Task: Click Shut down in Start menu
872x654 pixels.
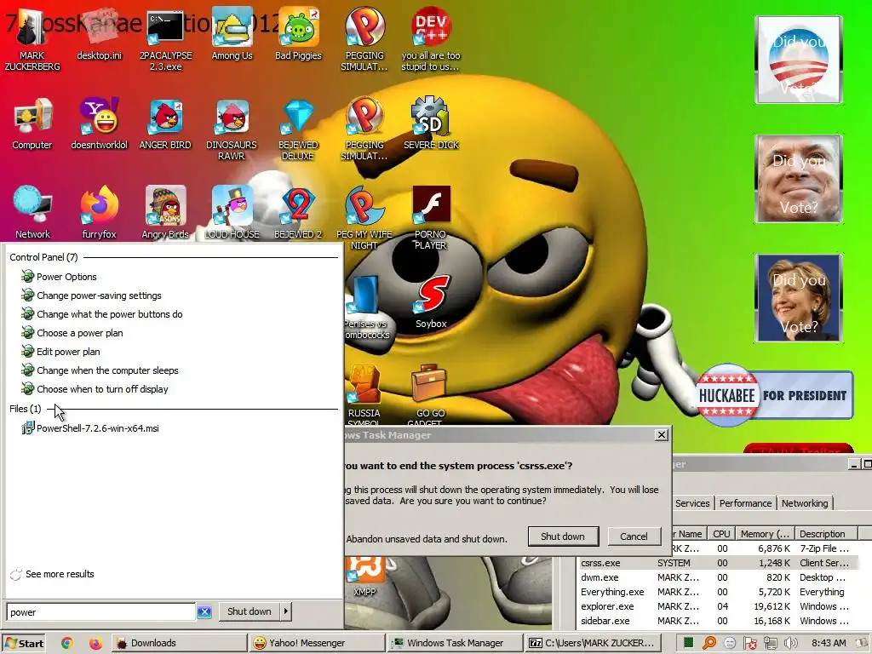Action: coord(250,611)
